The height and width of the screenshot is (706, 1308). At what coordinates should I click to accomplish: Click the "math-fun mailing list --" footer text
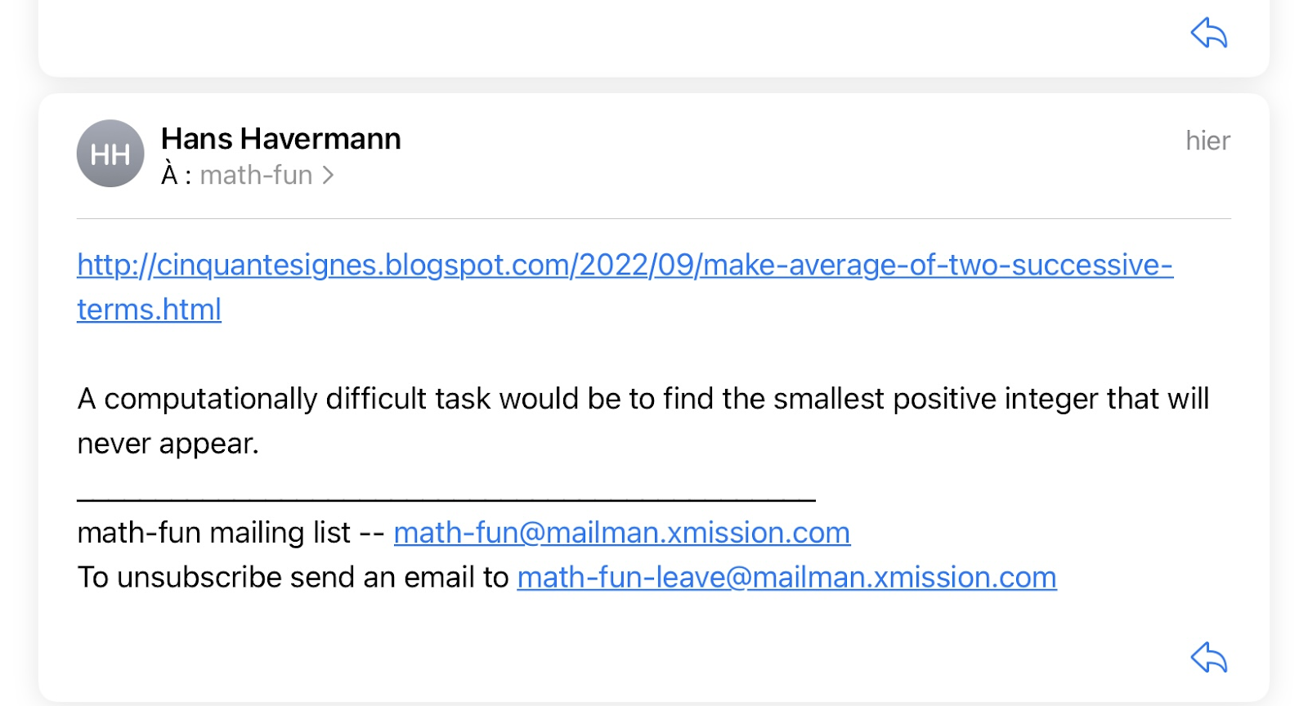click(231, 533)
